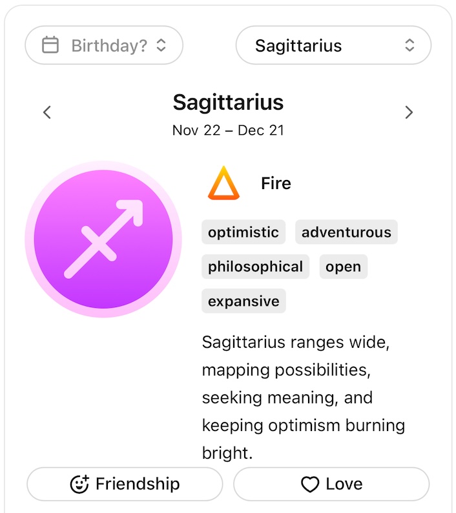Click the adventurous trait tag
456x513 pixels.
click(x=346, y=232)
